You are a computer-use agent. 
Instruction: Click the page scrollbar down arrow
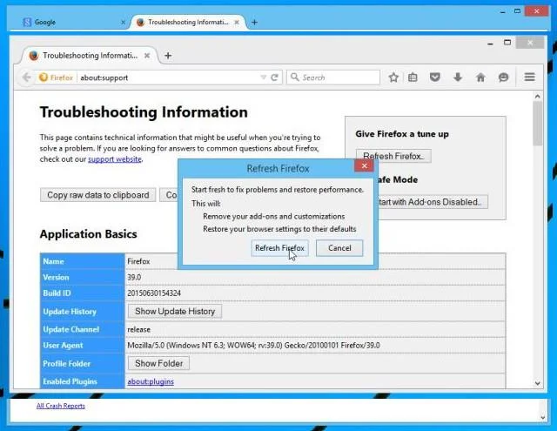(538, 383)
